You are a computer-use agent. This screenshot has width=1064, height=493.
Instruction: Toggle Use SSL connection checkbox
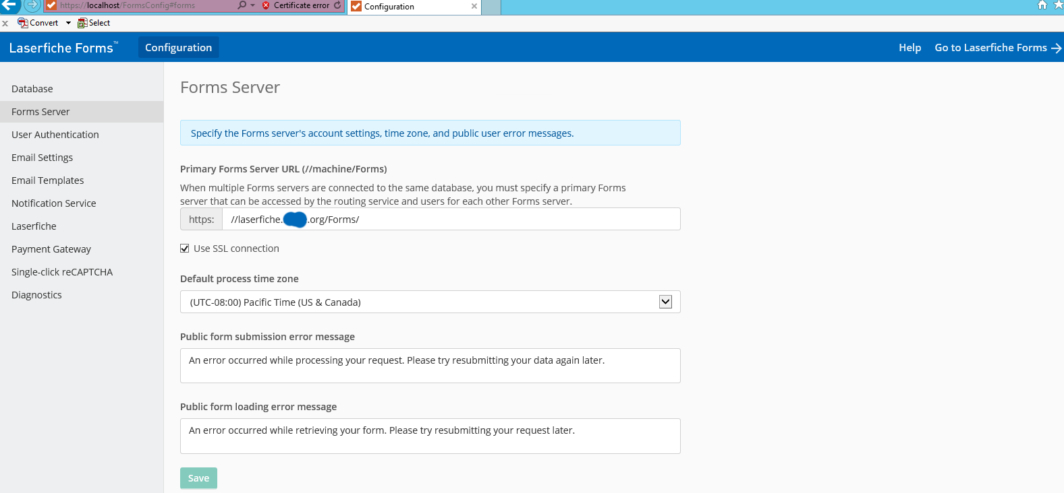pos(185,249)
